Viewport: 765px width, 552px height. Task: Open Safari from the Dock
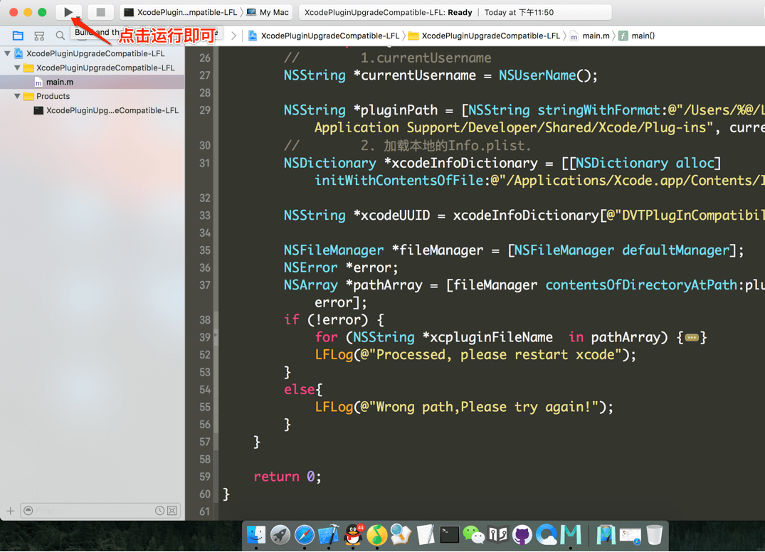point(305,535)
